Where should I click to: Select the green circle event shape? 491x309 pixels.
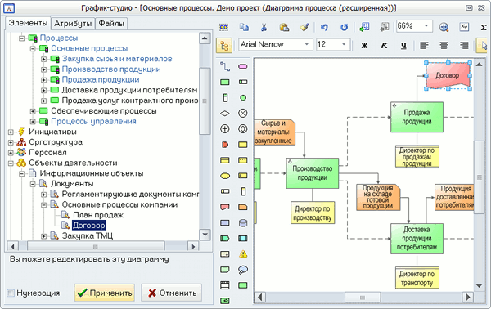(243, 98)
